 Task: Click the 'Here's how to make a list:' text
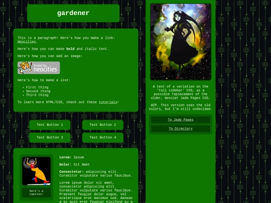(44, 80)
